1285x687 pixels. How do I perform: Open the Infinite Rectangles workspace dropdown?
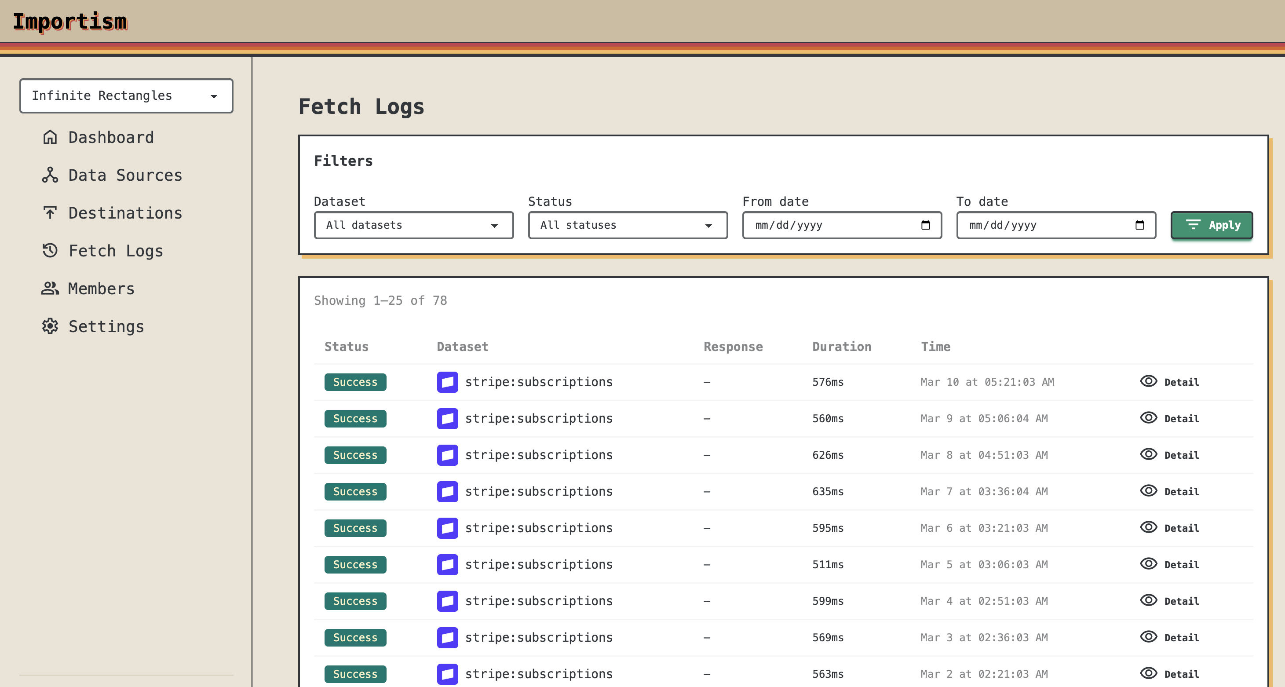tap(126, 96)
